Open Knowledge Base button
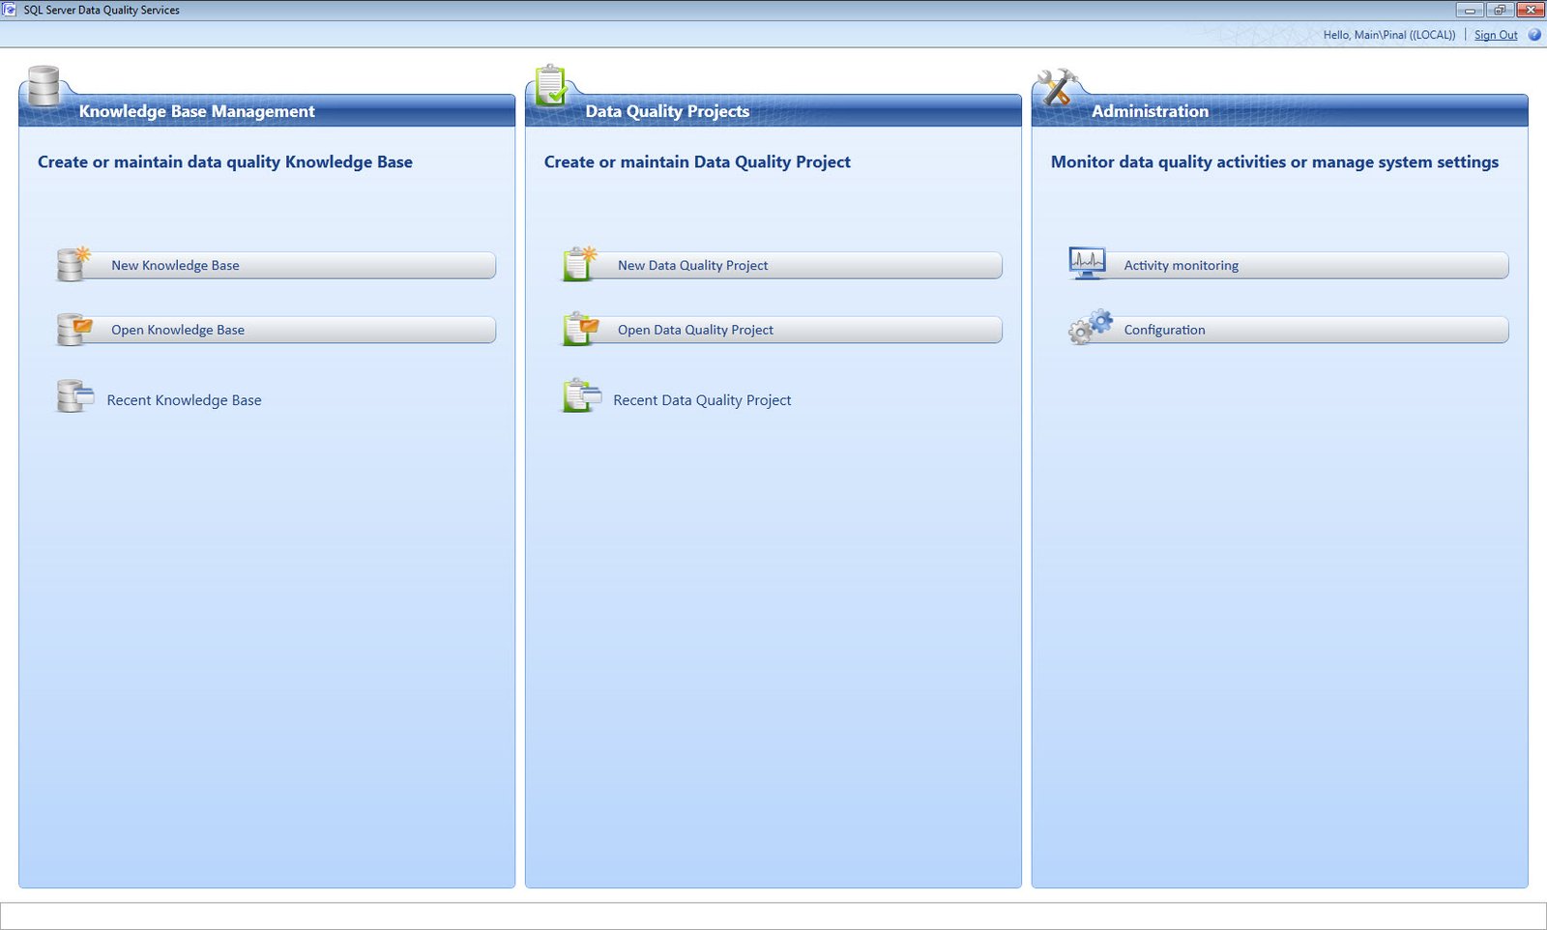Viewport: 1547px width, 930px height. [277, 330]
